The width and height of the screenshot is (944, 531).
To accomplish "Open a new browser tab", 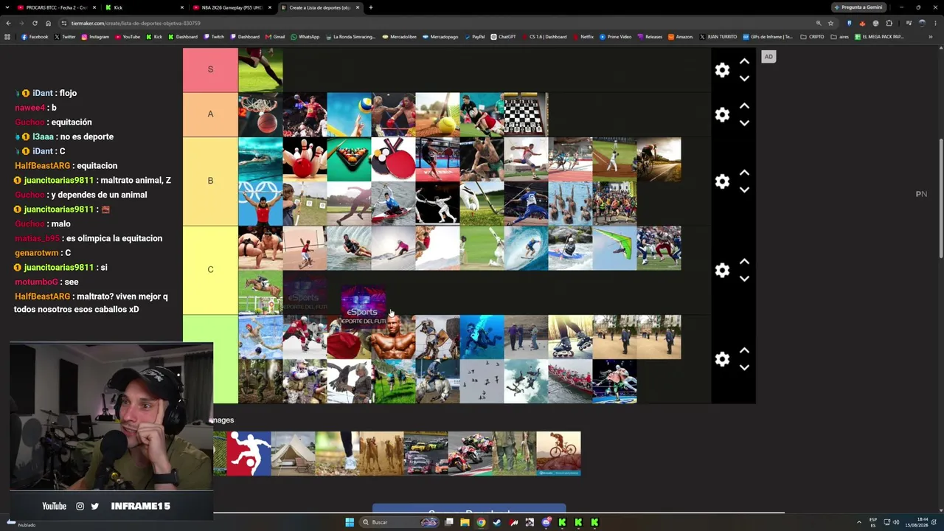I will [x=371, y=7].
